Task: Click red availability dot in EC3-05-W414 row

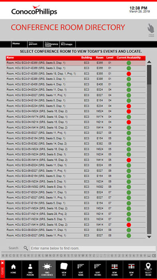Action: (x=129, y=160)
